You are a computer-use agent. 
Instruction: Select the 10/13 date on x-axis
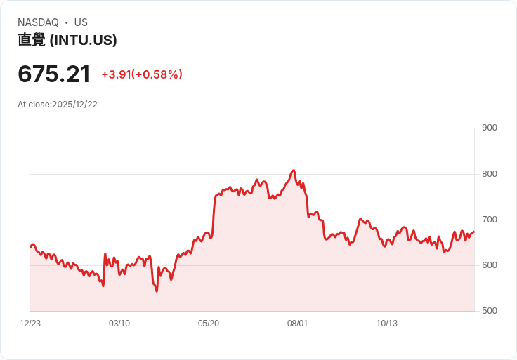pyautogui.click(x=387, y=324)
